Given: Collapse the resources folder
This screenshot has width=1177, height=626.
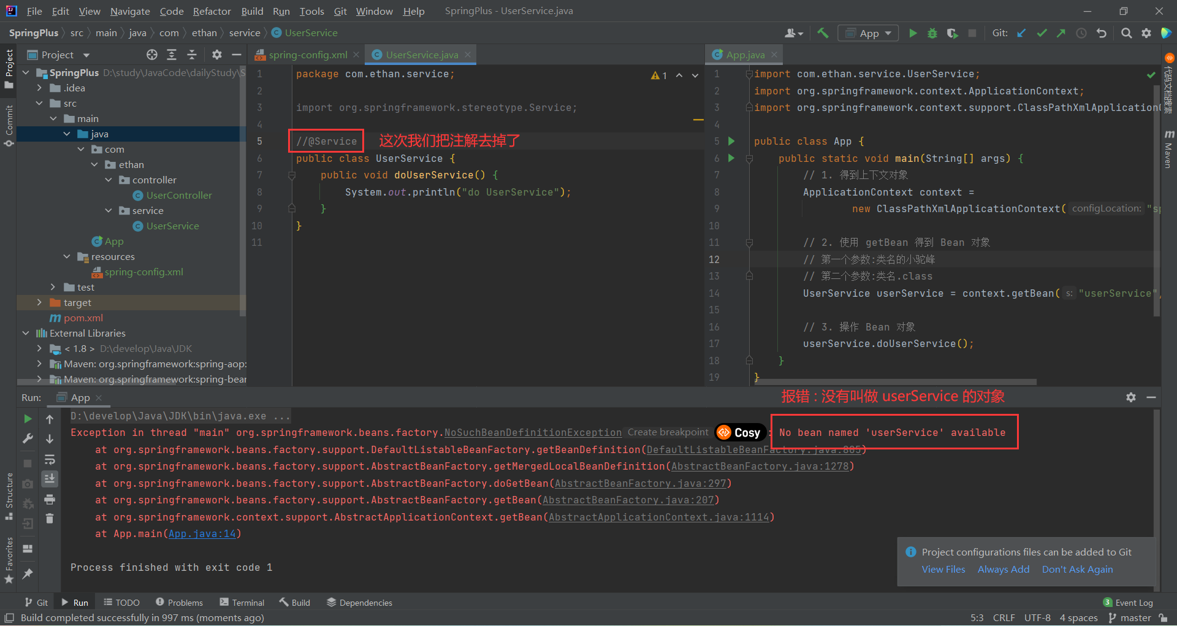Looking at the screenshot, I should (67, 256).
